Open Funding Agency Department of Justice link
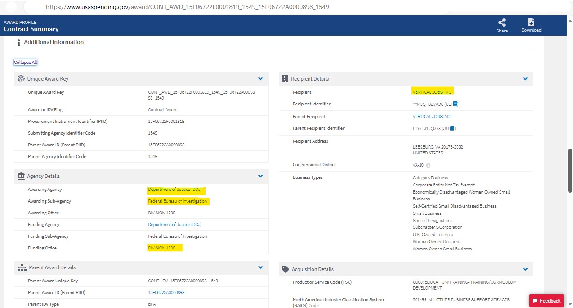 (175, 225)
